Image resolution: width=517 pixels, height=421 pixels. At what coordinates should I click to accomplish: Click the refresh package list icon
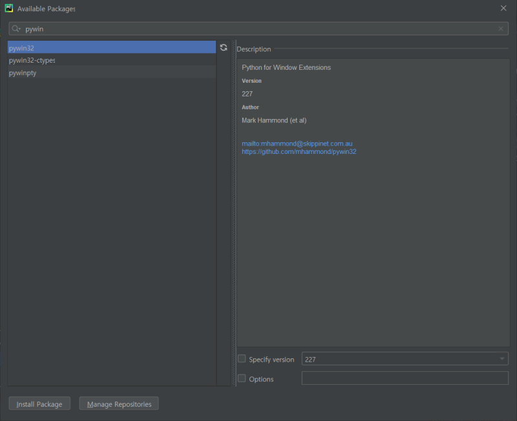(x=224, y=48)
